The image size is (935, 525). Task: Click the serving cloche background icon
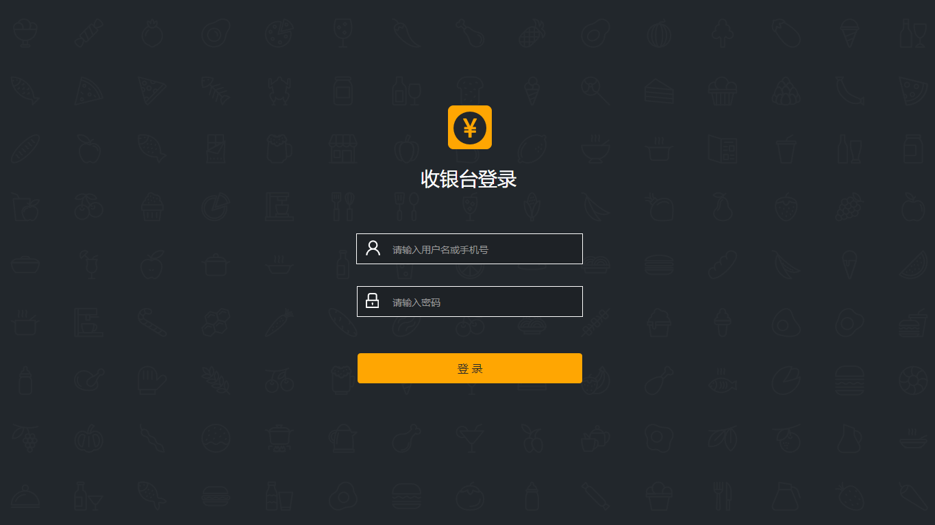point(25,496)
